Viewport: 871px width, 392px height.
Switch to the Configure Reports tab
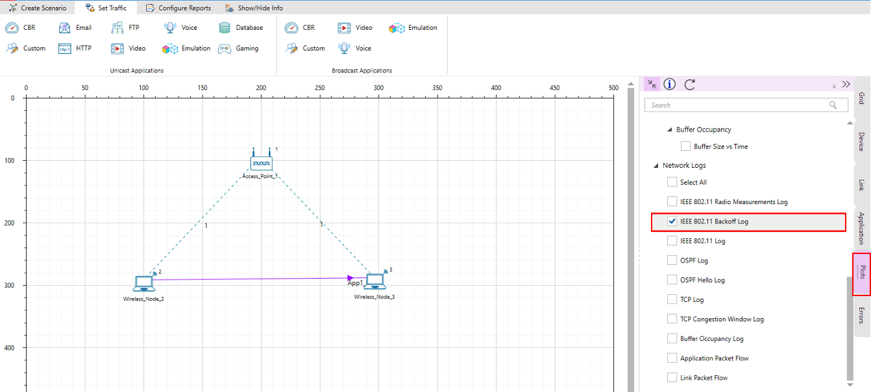coord(178,8)
